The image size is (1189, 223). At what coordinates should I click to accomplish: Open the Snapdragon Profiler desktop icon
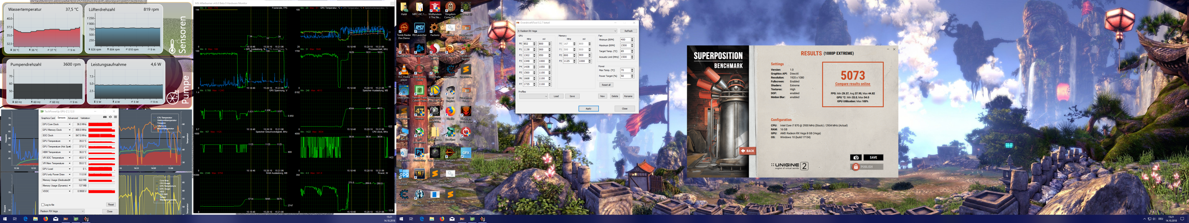point(435,52)
